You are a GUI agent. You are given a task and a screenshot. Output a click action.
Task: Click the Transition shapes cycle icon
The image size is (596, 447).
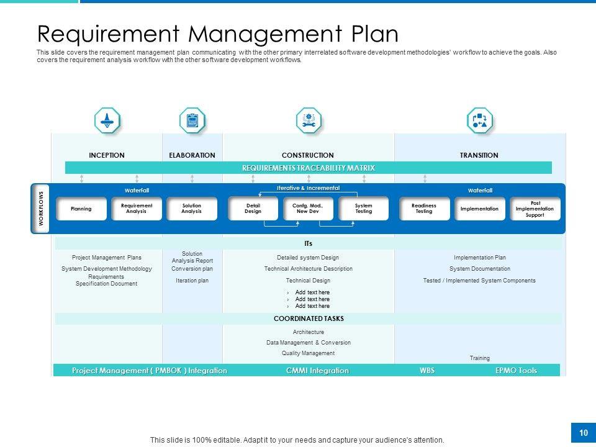click(x=480, y=120)
